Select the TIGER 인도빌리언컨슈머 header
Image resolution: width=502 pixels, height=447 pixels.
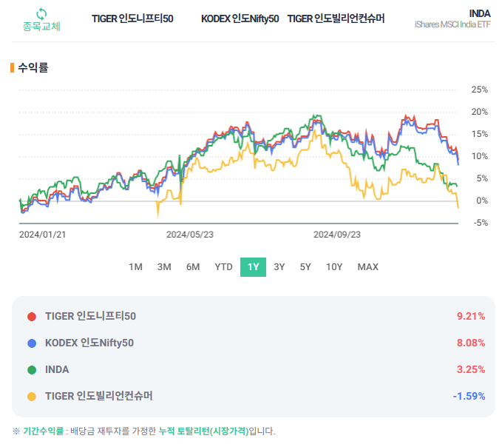pyautogui.click(x=336, y=19)
